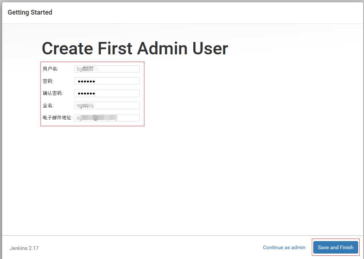
Task: Click the 确认密码 label
Action: click(53, 93)
